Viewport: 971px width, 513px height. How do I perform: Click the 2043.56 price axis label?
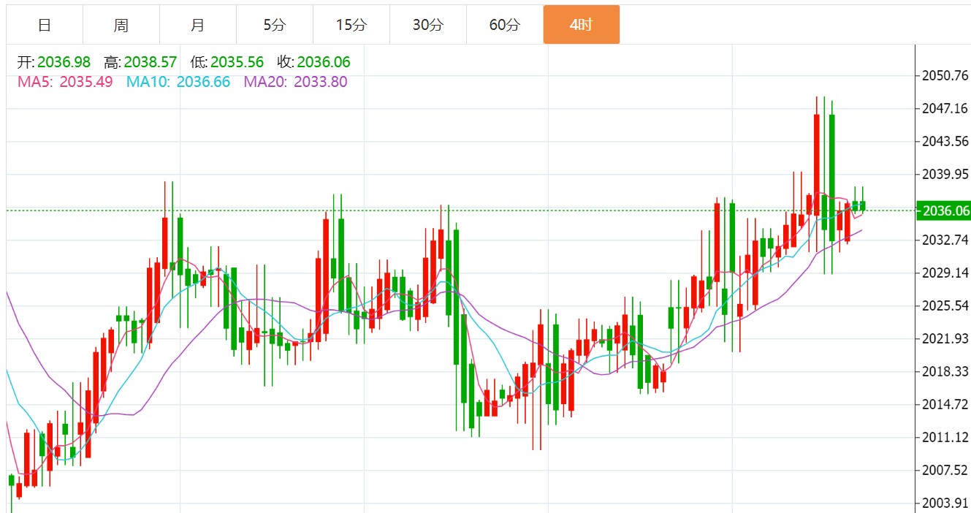coord(945,142)
